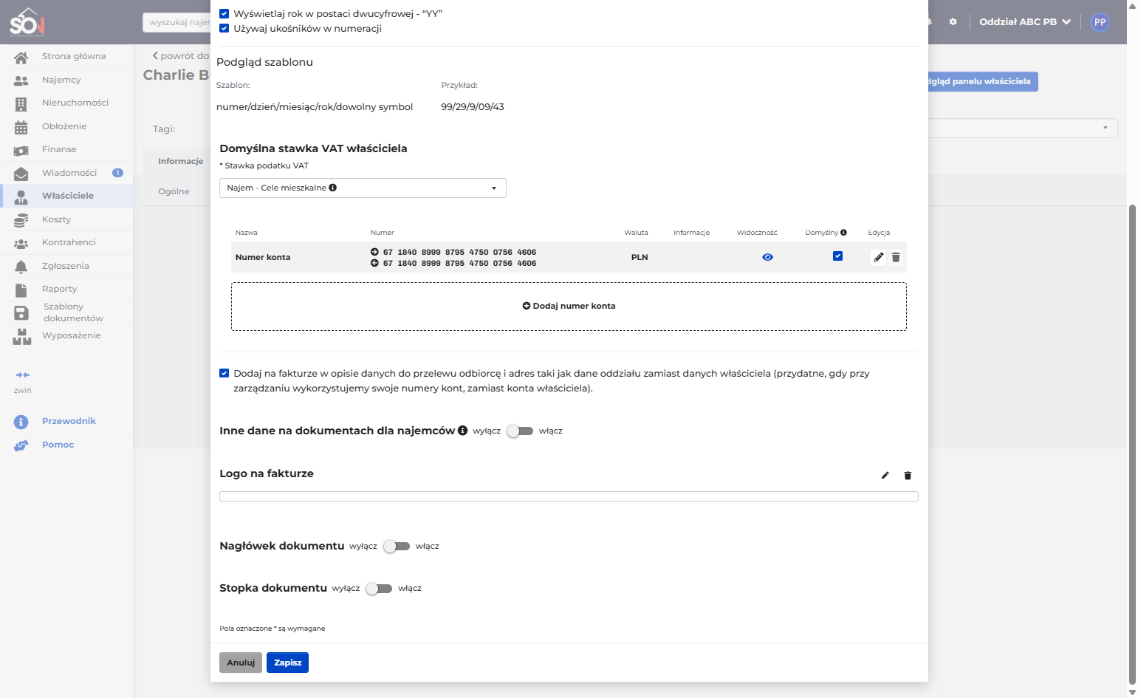Edit the Numer konta row with the pencil
The height and width of the screenshot is (698, 1138).
pos(878,257)
